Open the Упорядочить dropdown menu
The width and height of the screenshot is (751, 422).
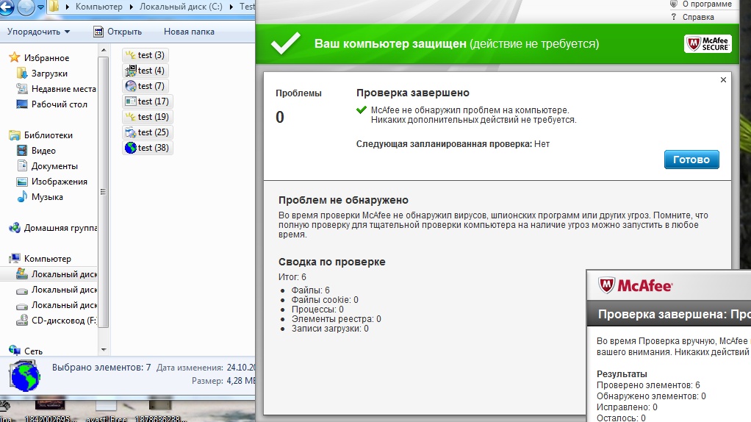tap(38, 32)
